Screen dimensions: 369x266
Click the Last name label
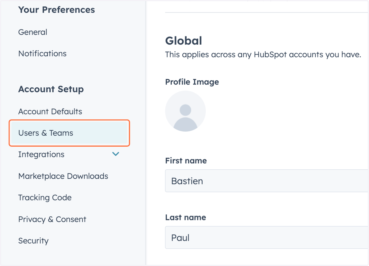(185, 217)
